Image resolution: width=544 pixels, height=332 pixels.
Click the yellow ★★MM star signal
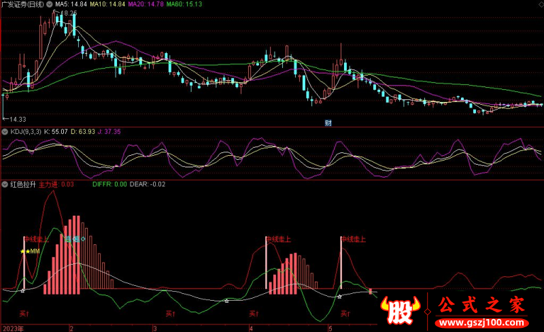(x=31, y=252)
